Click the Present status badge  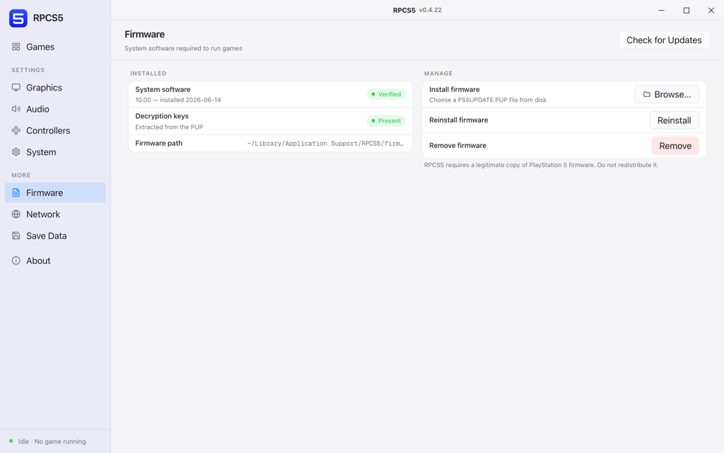pyautogui.click(x=386, y=121)
